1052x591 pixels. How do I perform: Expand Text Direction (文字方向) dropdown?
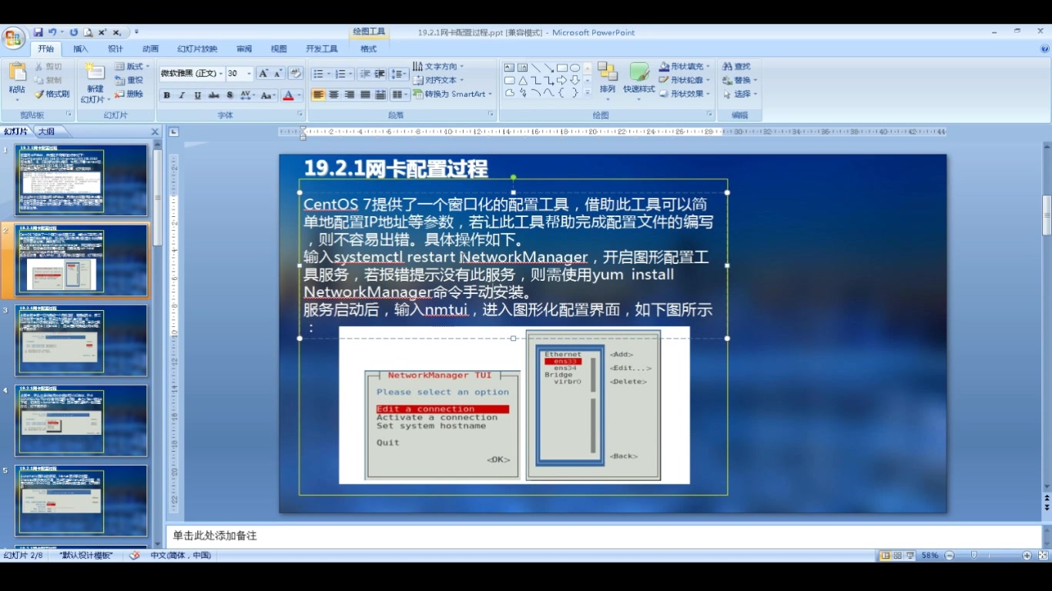438,66
